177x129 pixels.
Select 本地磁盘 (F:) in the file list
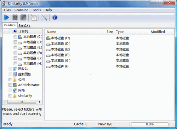[x=60, y=55]
